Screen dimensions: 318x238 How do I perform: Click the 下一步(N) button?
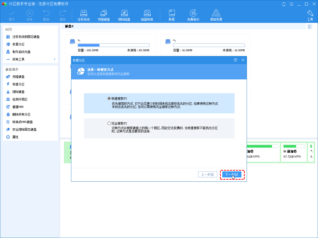click(231, 174)
